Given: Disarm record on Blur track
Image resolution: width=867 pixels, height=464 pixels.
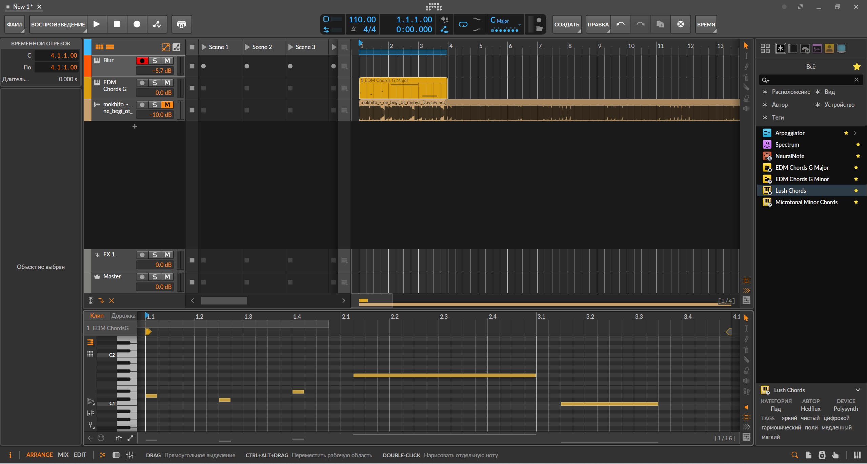Looking at the screenshot, I should [x=142, y=61].
